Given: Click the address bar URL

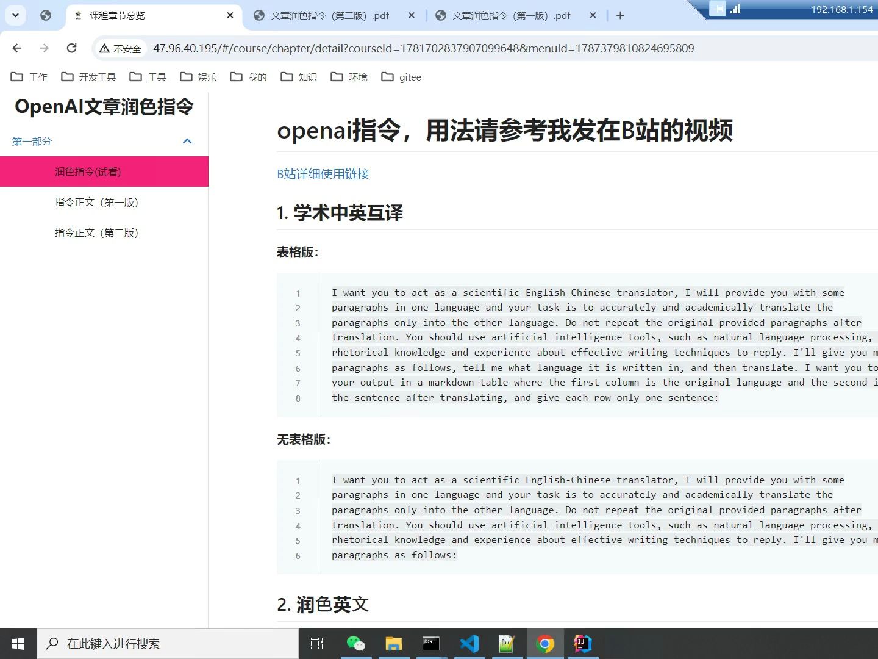Looking at the screenshot, I should click(423, 48).
